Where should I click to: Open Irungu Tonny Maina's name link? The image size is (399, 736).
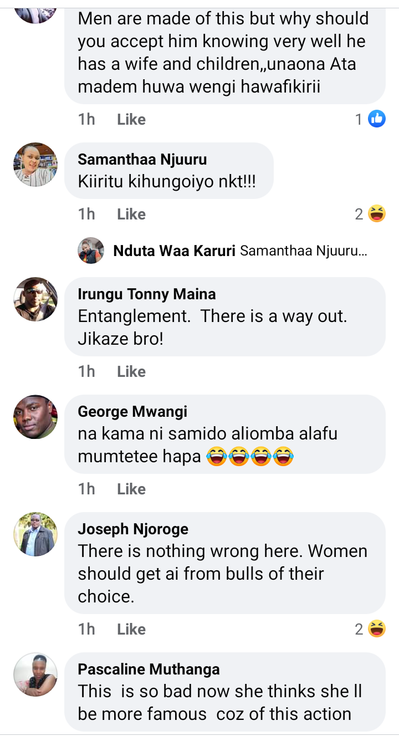[x=147, y=294]
